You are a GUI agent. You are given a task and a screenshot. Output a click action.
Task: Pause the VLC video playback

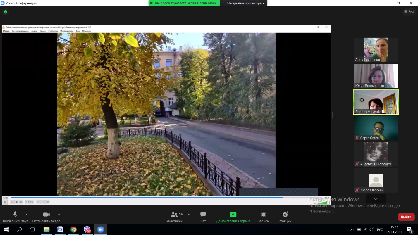click(x=5, y=202)
